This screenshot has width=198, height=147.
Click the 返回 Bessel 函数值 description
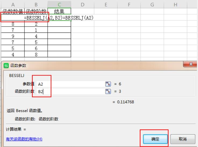(x=24, y=111)
